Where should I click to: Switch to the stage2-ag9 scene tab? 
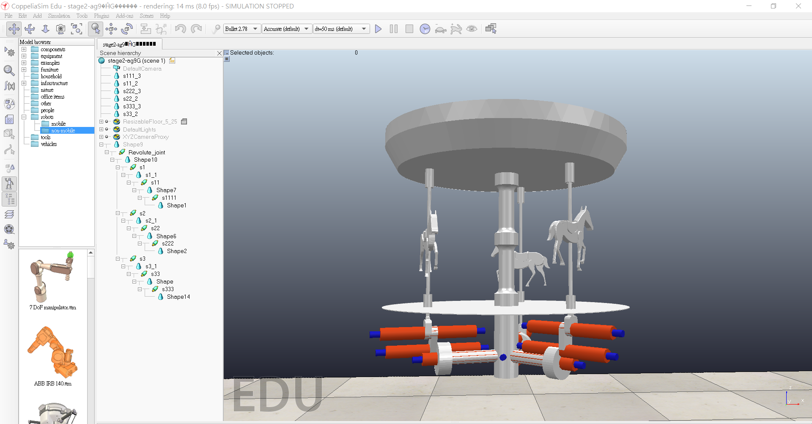[x=129, y=44]
